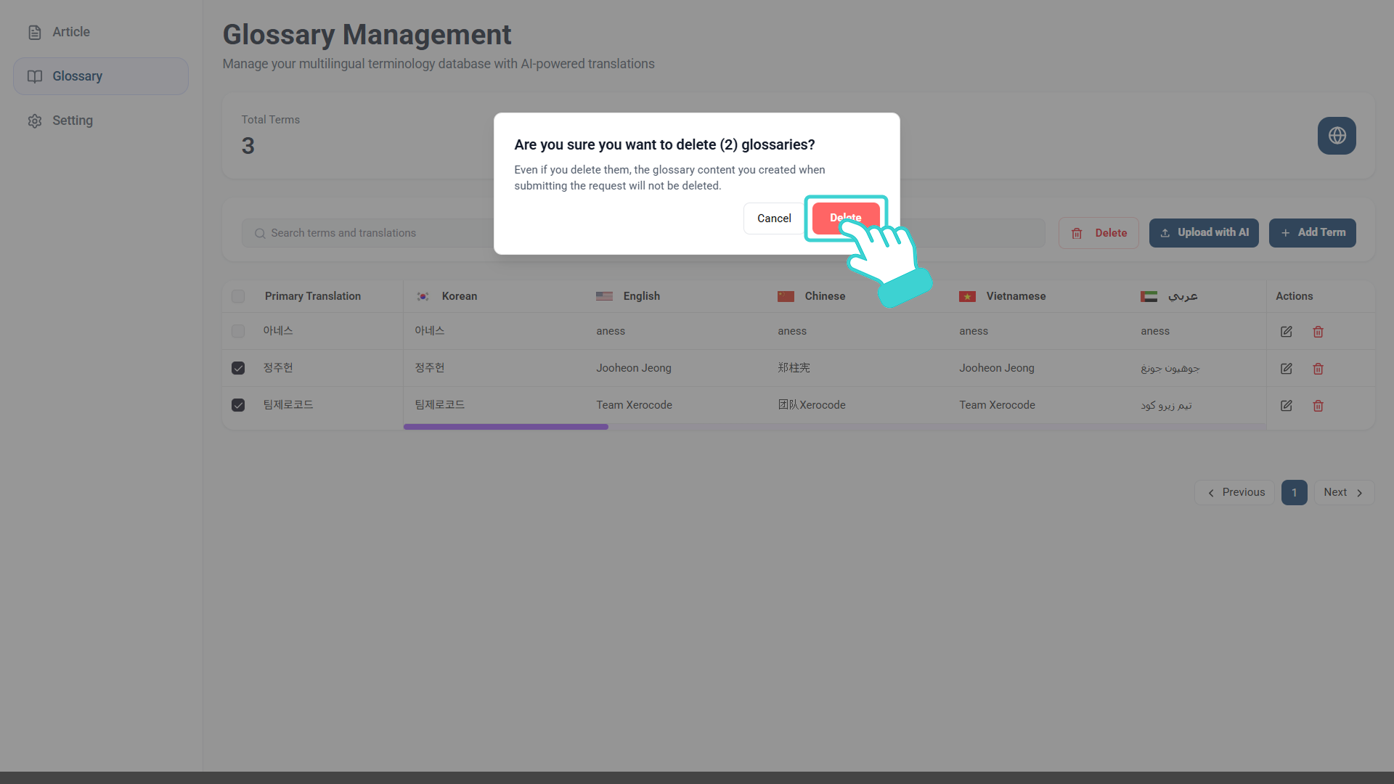This screenshot has width=1394, height=784.
Task: Toggle the select-all header checkbox
Action: [x=238, y=296]
